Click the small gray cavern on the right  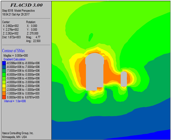124,79
